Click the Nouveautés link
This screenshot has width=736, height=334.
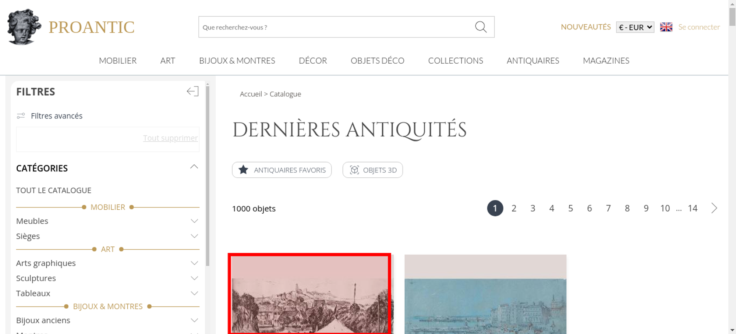click(x=585, y=27)
